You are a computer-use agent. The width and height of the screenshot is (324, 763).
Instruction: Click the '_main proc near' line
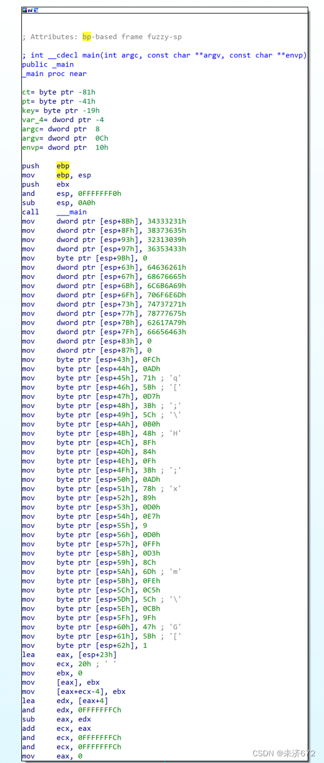pyautogui.click(x=54, y=74)
